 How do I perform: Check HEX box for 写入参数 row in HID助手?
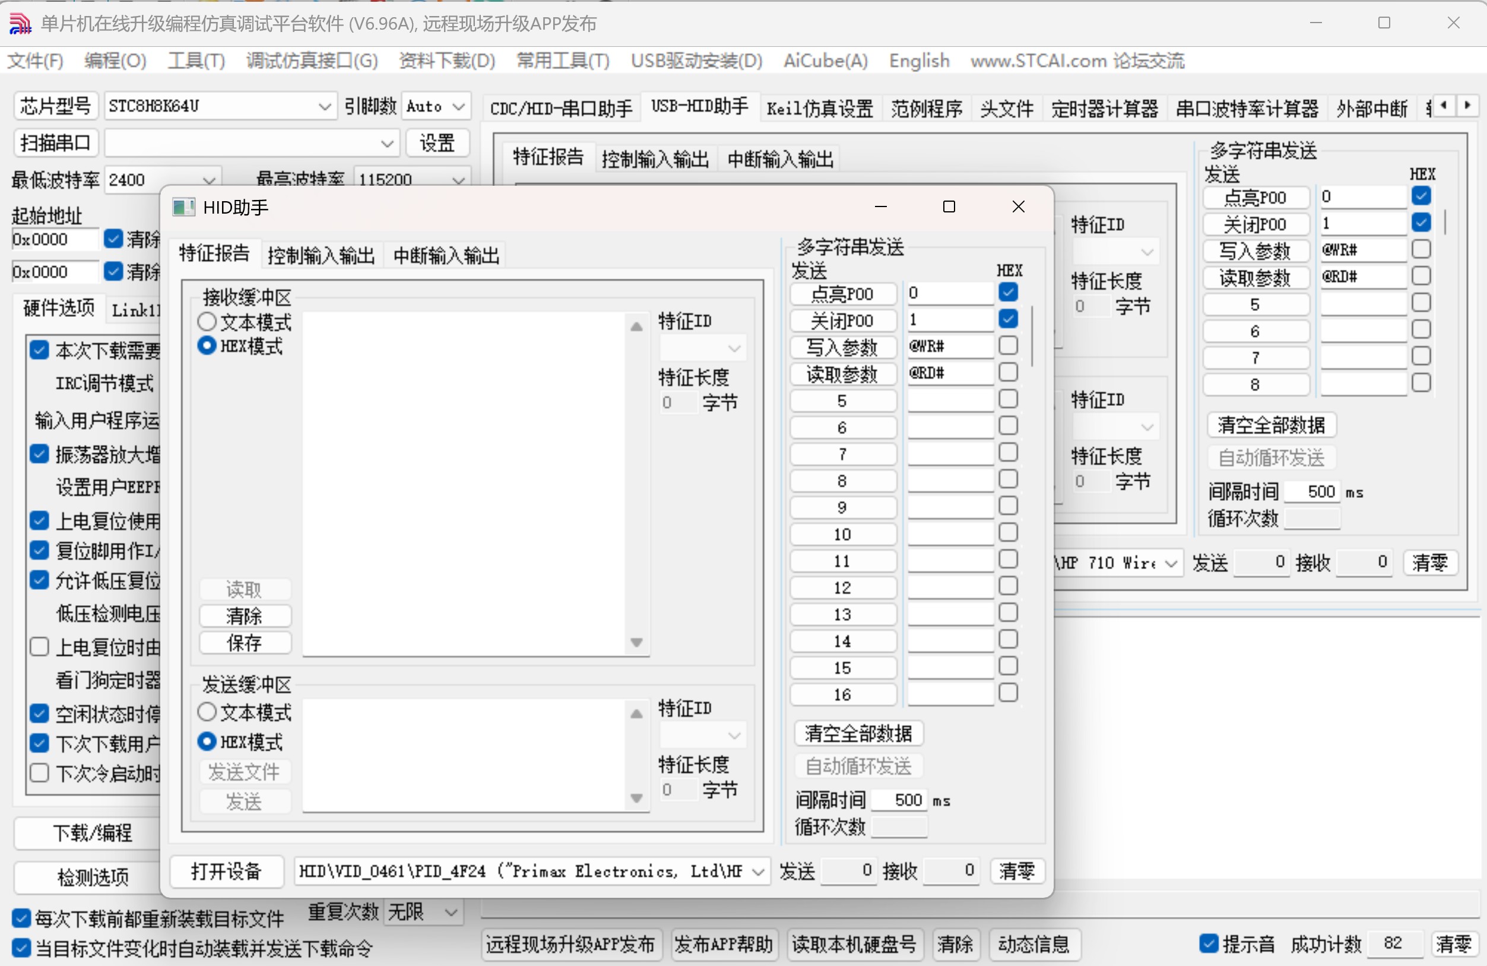(x=1008, y=345)
